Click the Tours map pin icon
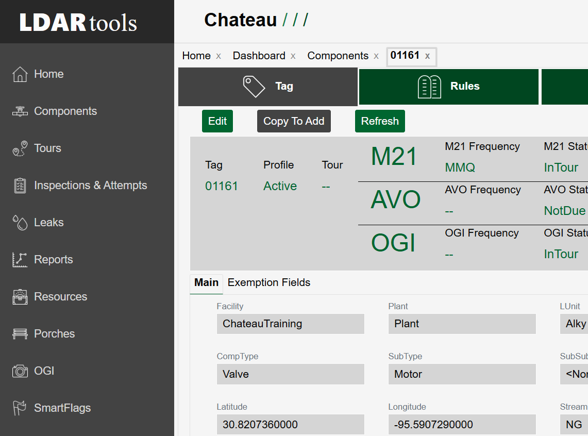The width and height of the screenshot is (588, 436). pos(20,148)
